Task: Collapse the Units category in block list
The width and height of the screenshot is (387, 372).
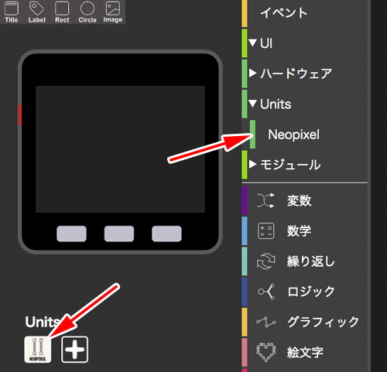Action: tap(253, 104)
